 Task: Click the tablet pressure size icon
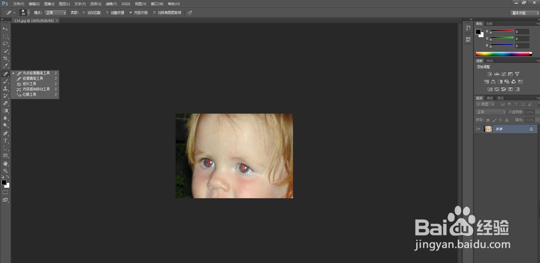[190, 13]
